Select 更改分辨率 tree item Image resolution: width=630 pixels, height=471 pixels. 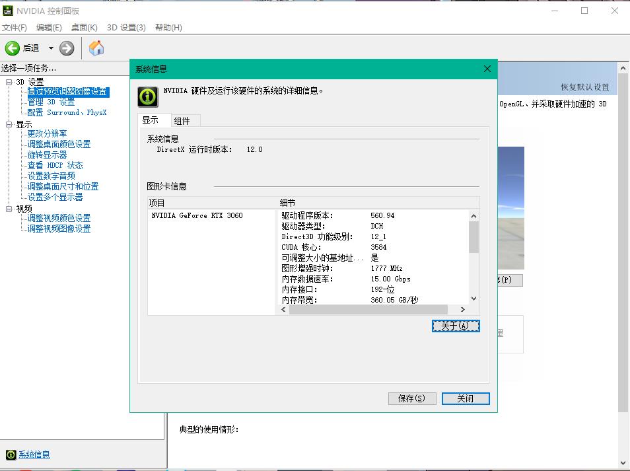[x=47, y=133]
